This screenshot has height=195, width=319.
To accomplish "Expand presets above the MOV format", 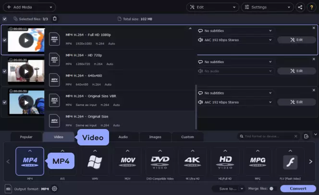I will point(127,151).
